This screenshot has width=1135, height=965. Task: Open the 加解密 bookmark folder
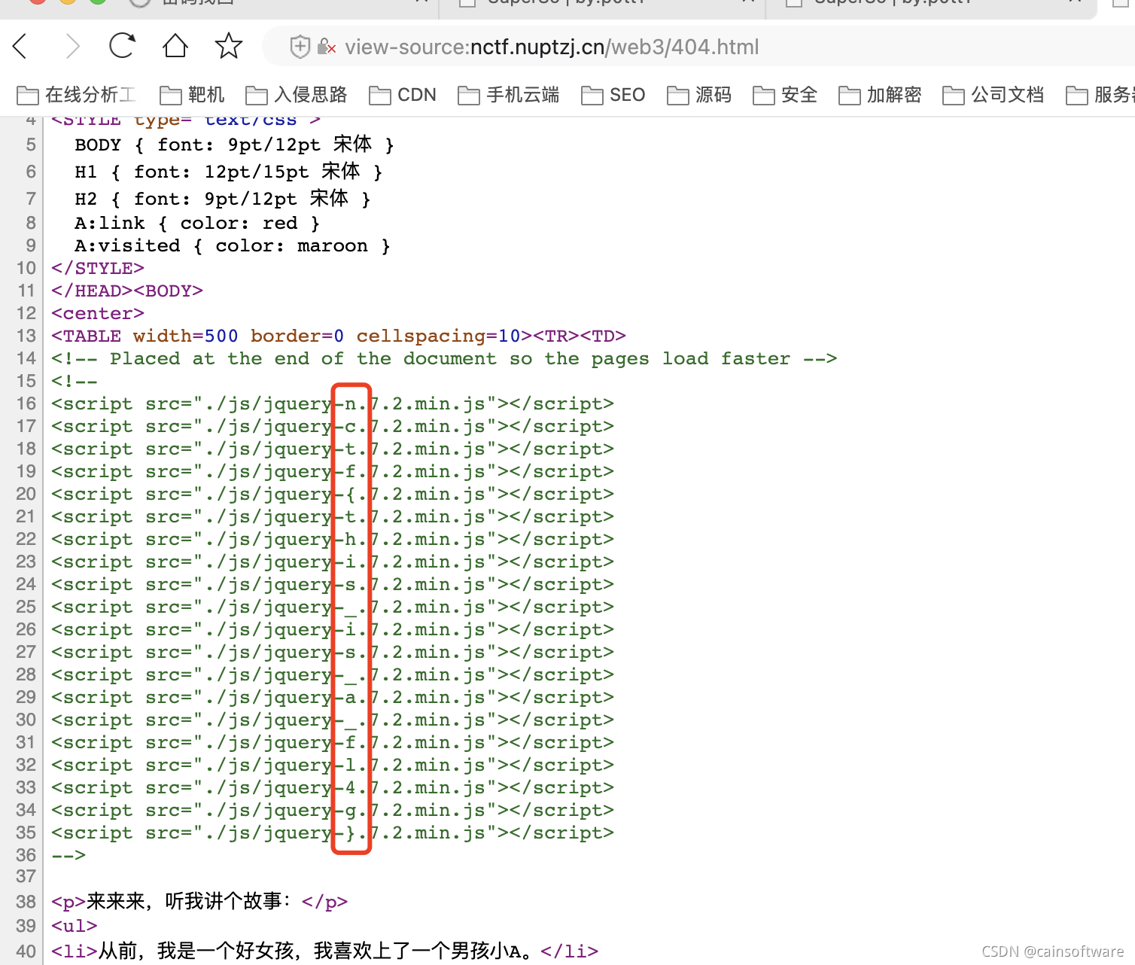(x=881, y=95)
